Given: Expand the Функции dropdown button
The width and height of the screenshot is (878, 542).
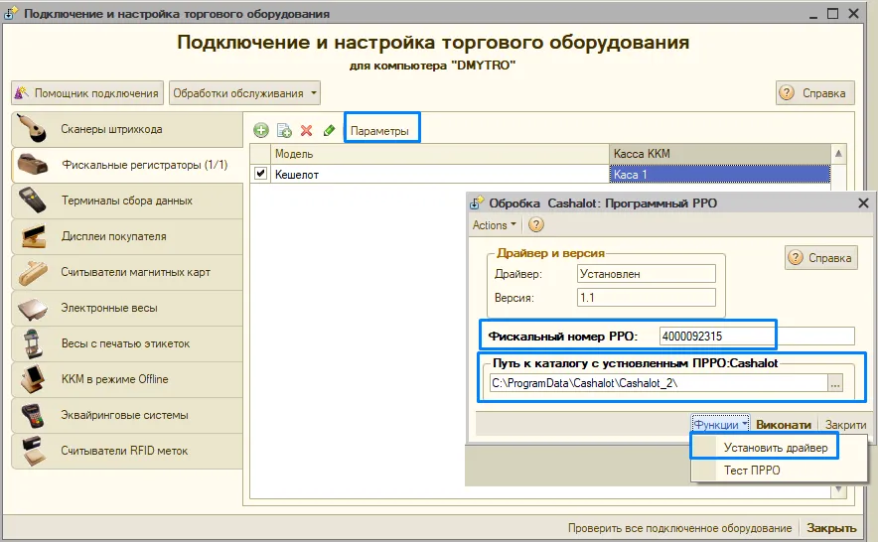Looking at the screenshot, I should [721, 425].
